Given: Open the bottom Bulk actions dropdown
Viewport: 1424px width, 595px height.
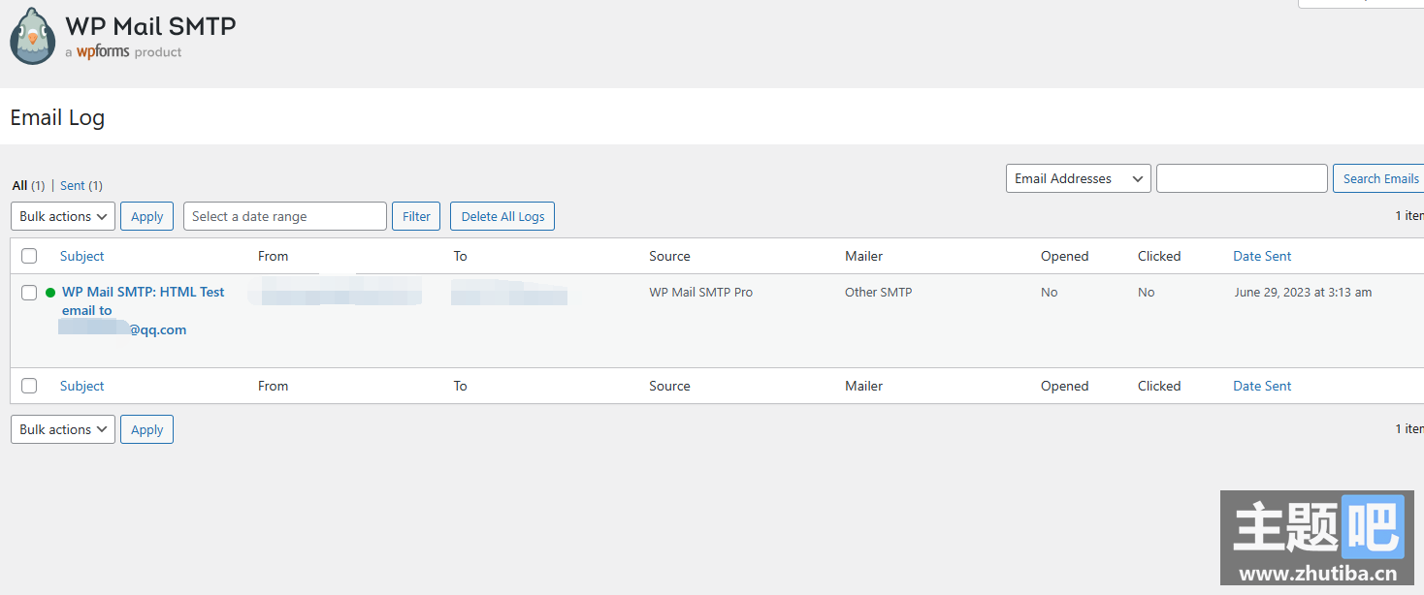Looking at the screenshot, I should pyautogui.click(x=63, y=429).
